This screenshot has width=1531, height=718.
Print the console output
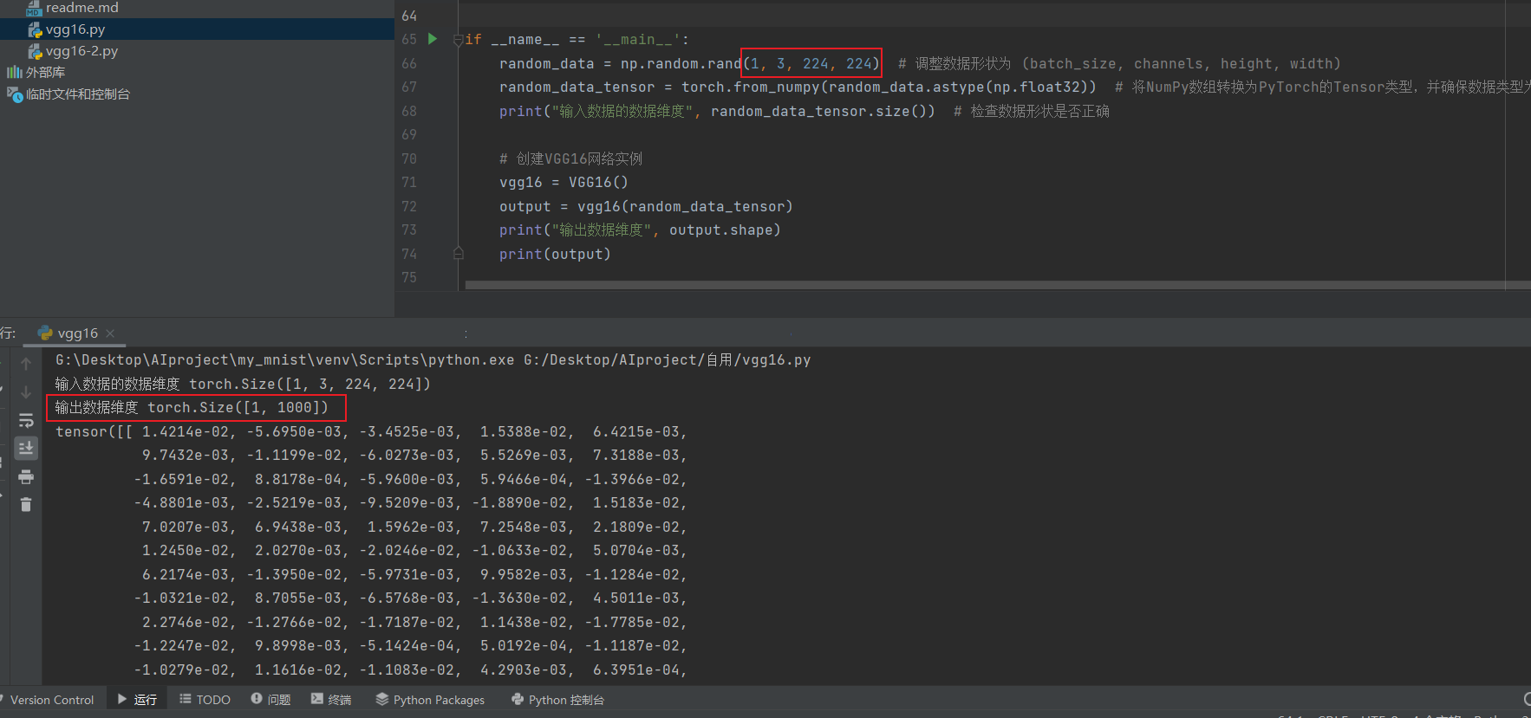coord(26,476)
